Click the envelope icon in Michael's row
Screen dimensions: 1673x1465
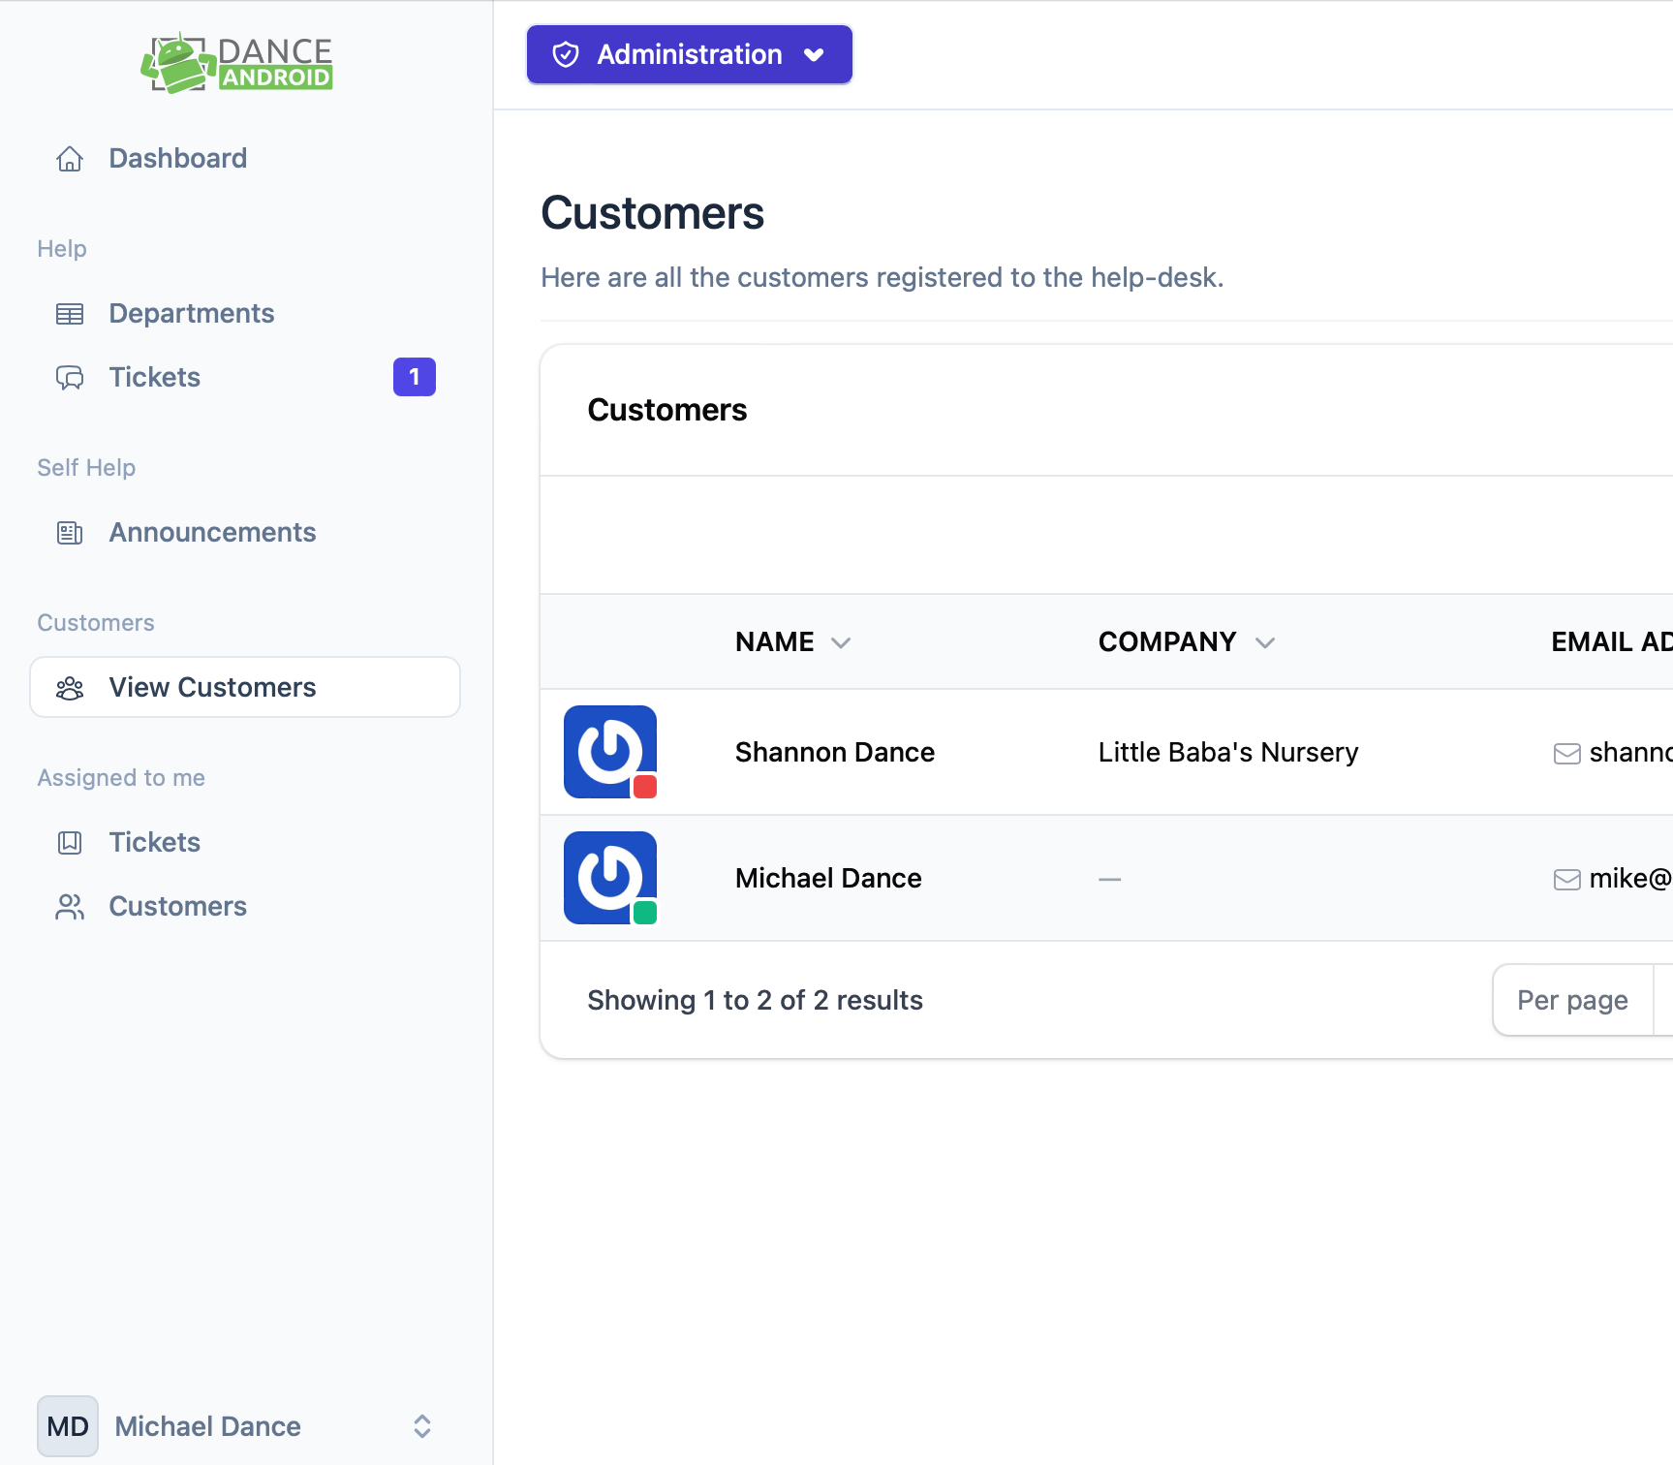1566,879
